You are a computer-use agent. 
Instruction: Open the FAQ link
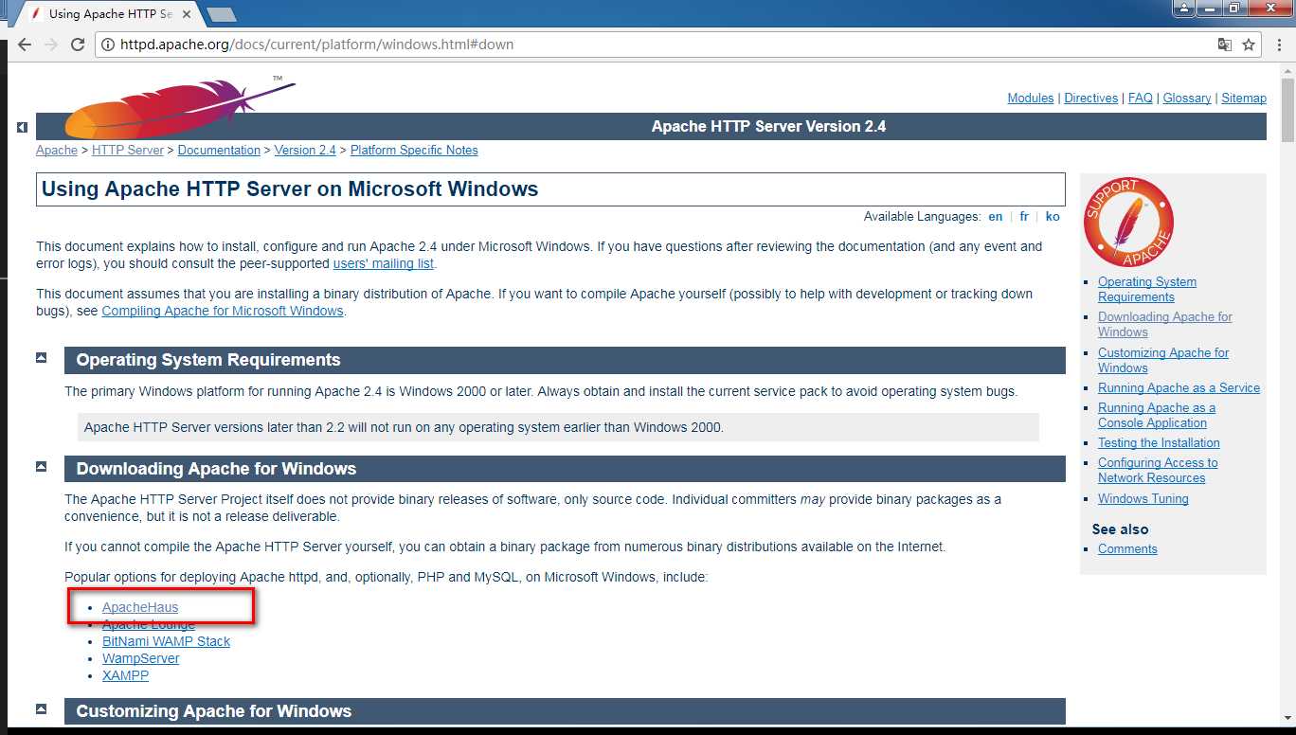tap(1141, 99)
